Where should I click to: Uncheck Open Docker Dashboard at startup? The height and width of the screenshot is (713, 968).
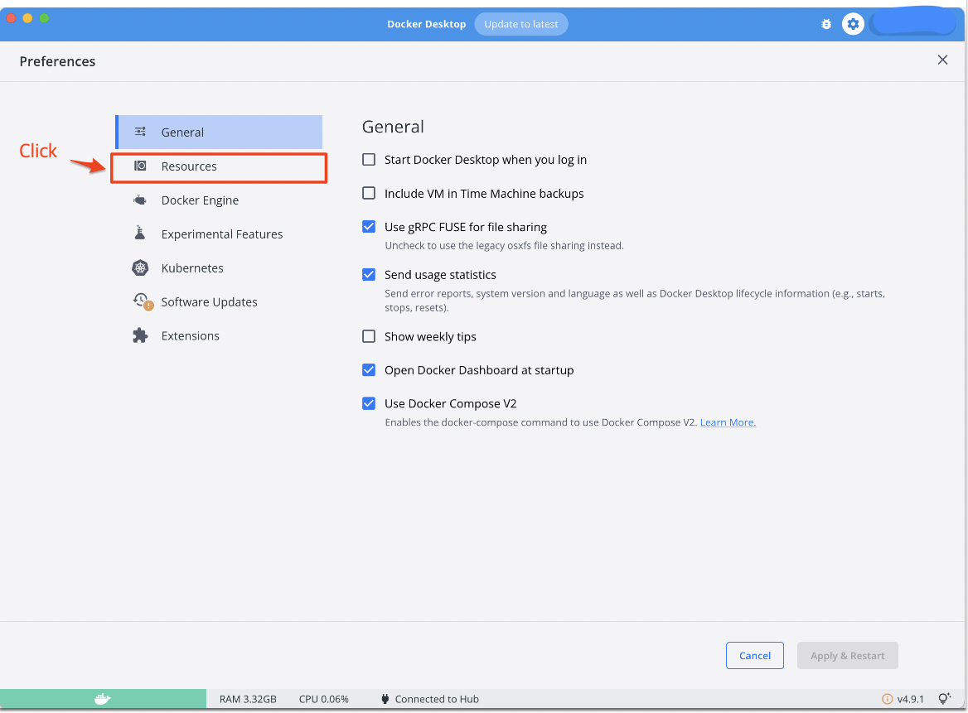[x=369, y=369]
